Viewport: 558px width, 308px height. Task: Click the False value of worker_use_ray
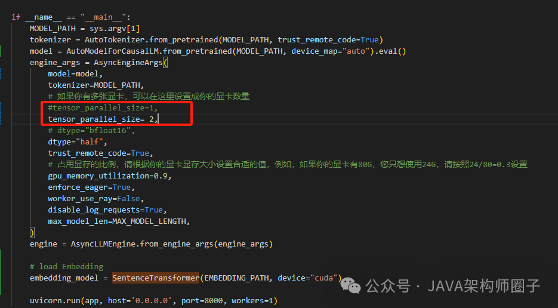[x=128, y=199]
